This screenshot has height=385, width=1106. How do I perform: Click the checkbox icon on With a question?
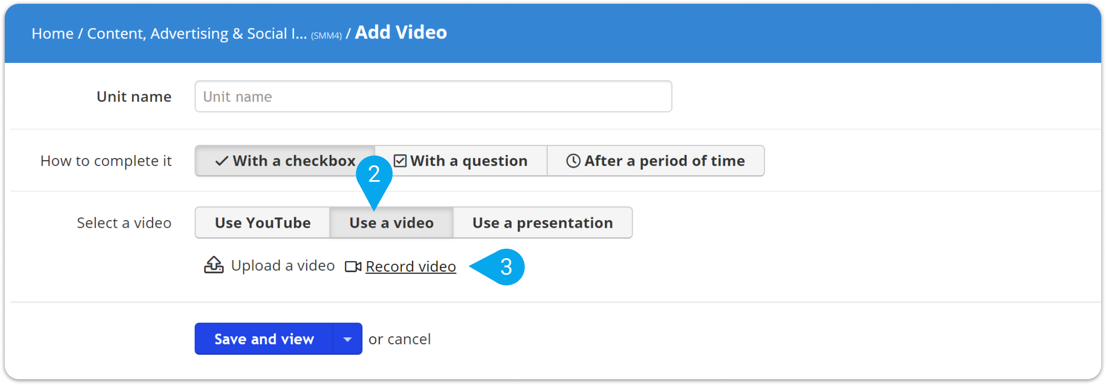point(400,161)
